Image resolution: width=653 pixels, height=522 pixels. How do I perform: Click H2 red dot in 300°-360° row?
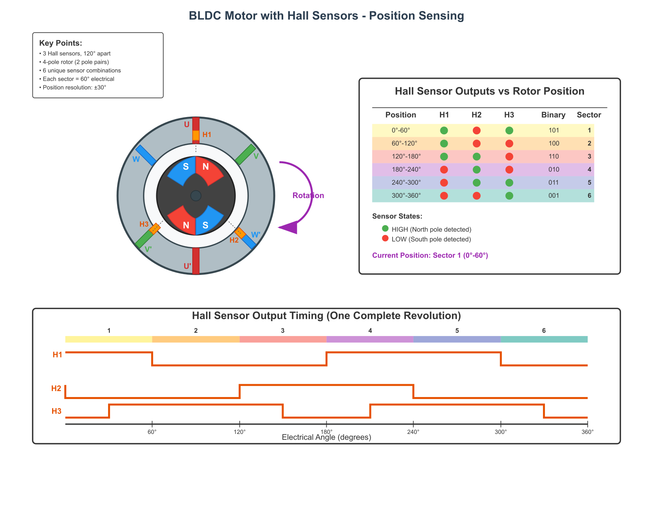477,196
